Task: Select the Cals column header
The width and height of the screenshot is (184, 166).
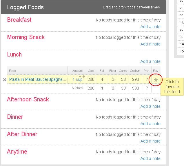Action: click(x=91, y=71)
